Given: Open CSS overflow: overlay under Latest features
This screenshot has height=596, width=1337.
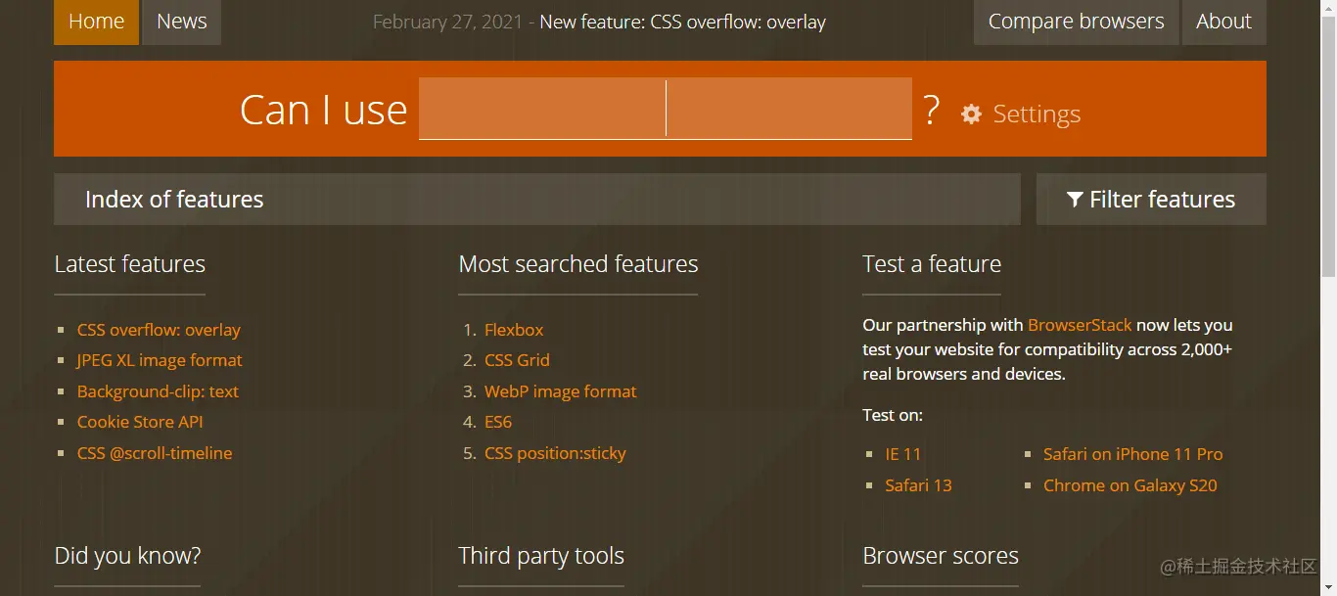Looking at the screenshot, I should [159, 330].
